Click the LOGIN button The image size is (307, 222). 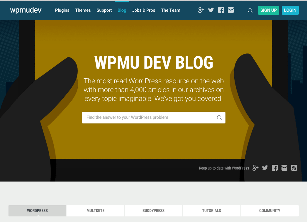coord(290,10)
